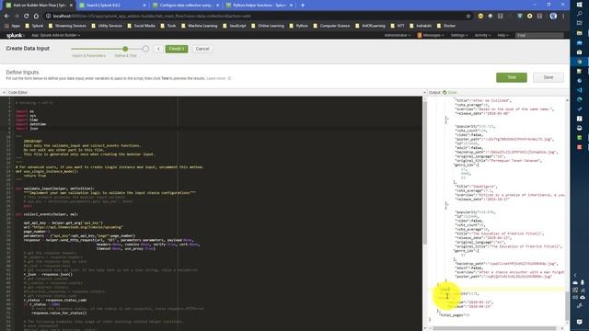This screenshot has width=589, height=331.
Task: Click the Splunk logo
Action: (15, 35)
